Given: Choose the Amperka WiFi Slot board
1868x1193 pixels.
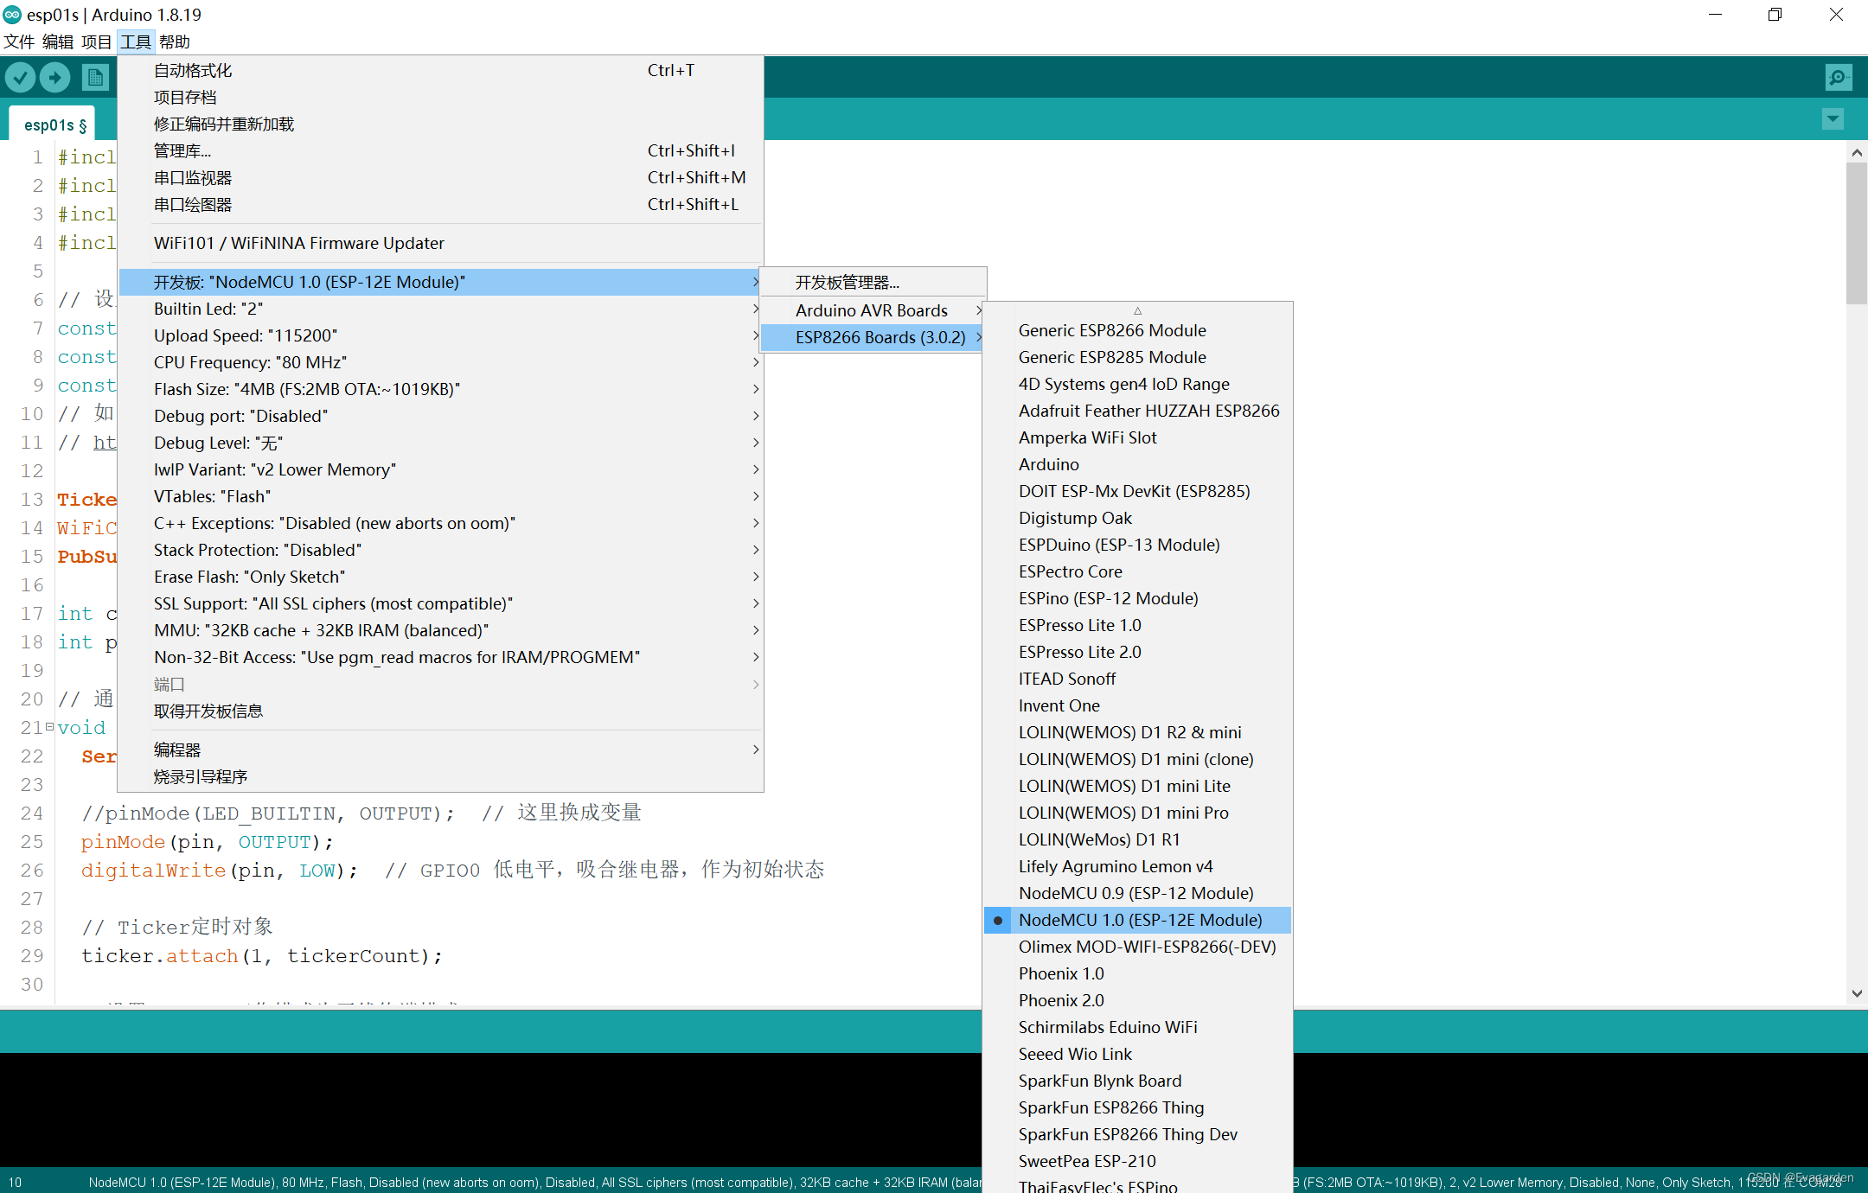Looking at the screenshot, I should pos(1138,438).
